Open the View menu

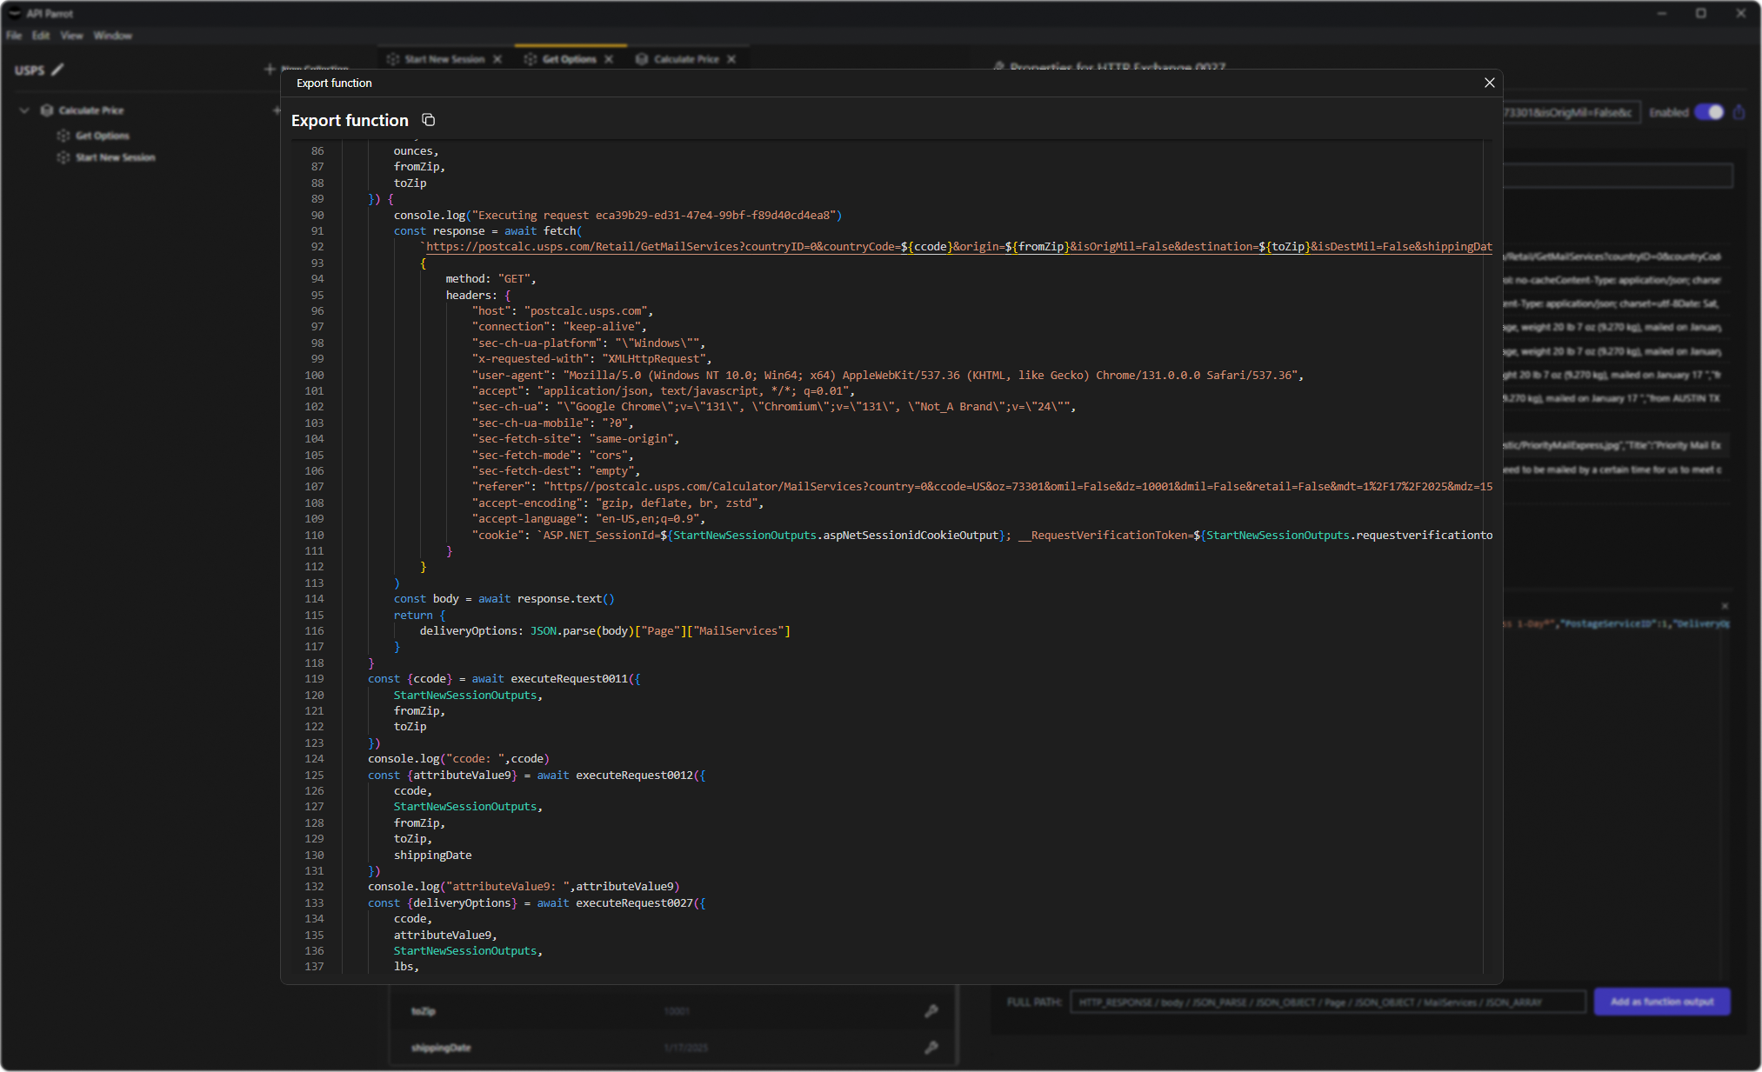(x=71, y=36)
